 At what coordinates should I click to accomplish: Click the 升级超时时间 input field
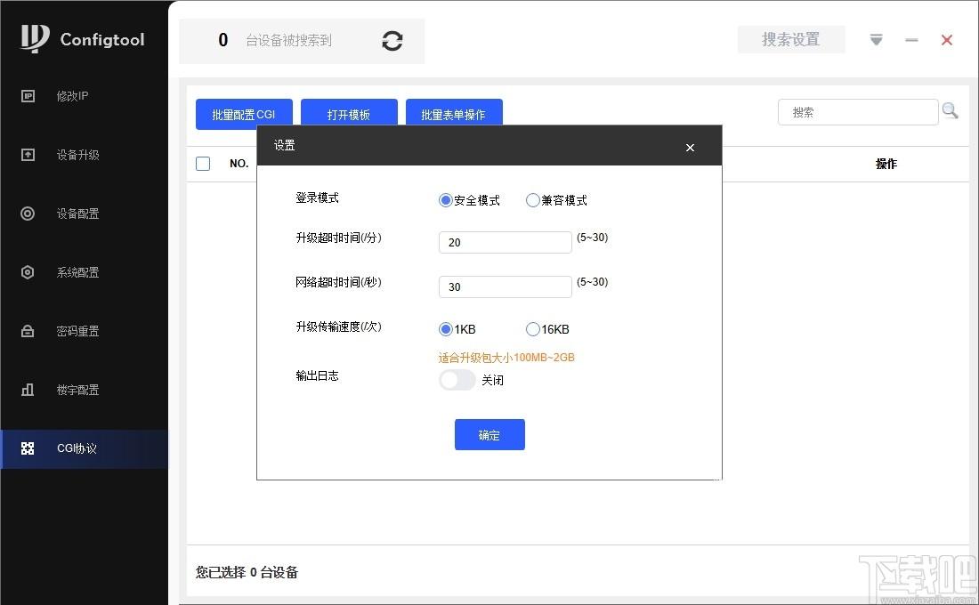tap(506, 242)
